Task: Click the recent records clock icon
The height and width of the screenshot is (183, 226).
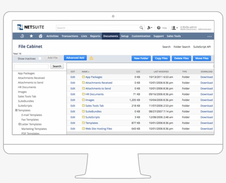Action: (22, 36)
